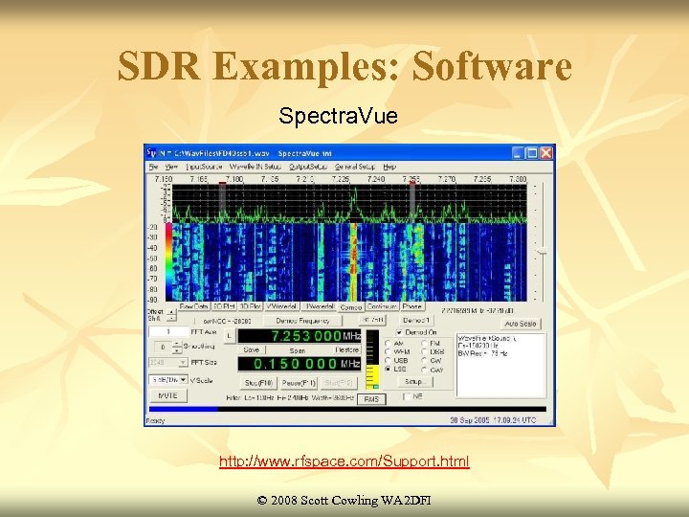Click the swNCO offset readout

pos(227,321)
